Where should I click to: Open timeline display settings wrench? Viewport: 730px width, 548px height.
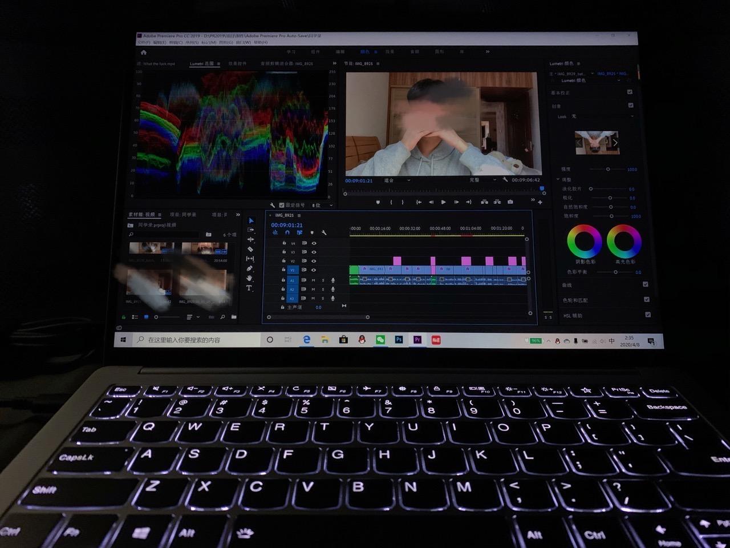point(324,233)
